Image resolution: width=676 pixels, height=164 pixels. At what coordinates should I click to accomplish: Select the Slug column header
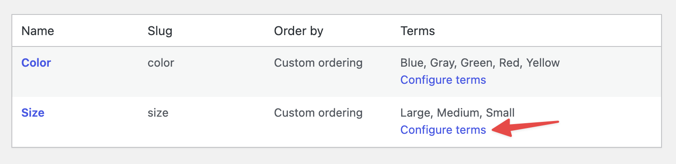(x=160, y=31)
